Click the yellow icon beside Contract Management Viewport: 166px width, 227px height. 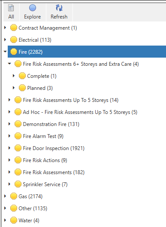point(14,28)
